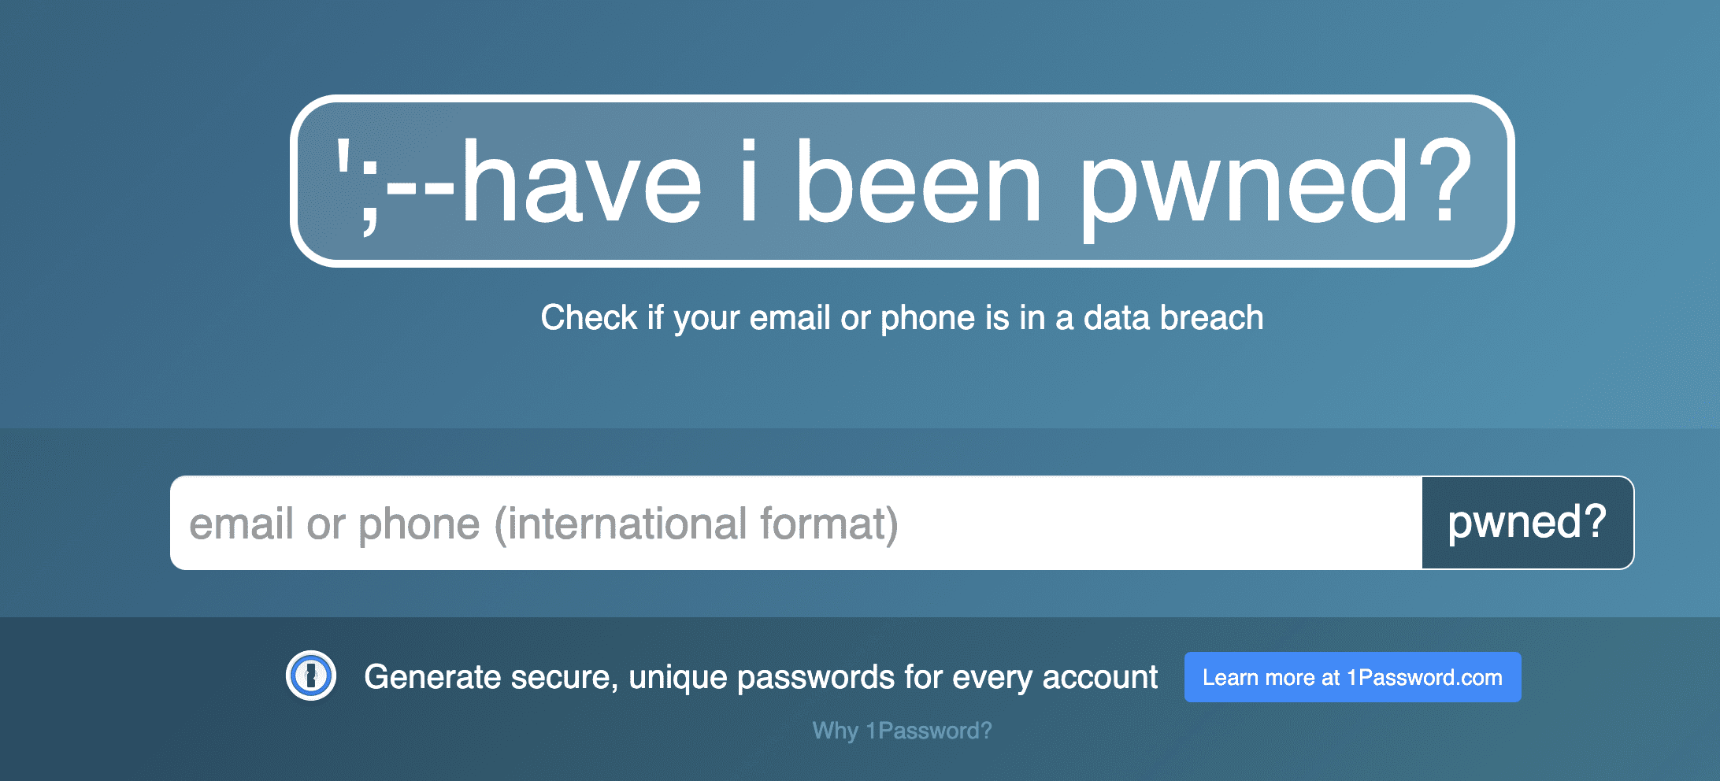Click the white-bordered site title banner
The height and width of the screenshot is (781, 1720).
(x=902, y=181)
